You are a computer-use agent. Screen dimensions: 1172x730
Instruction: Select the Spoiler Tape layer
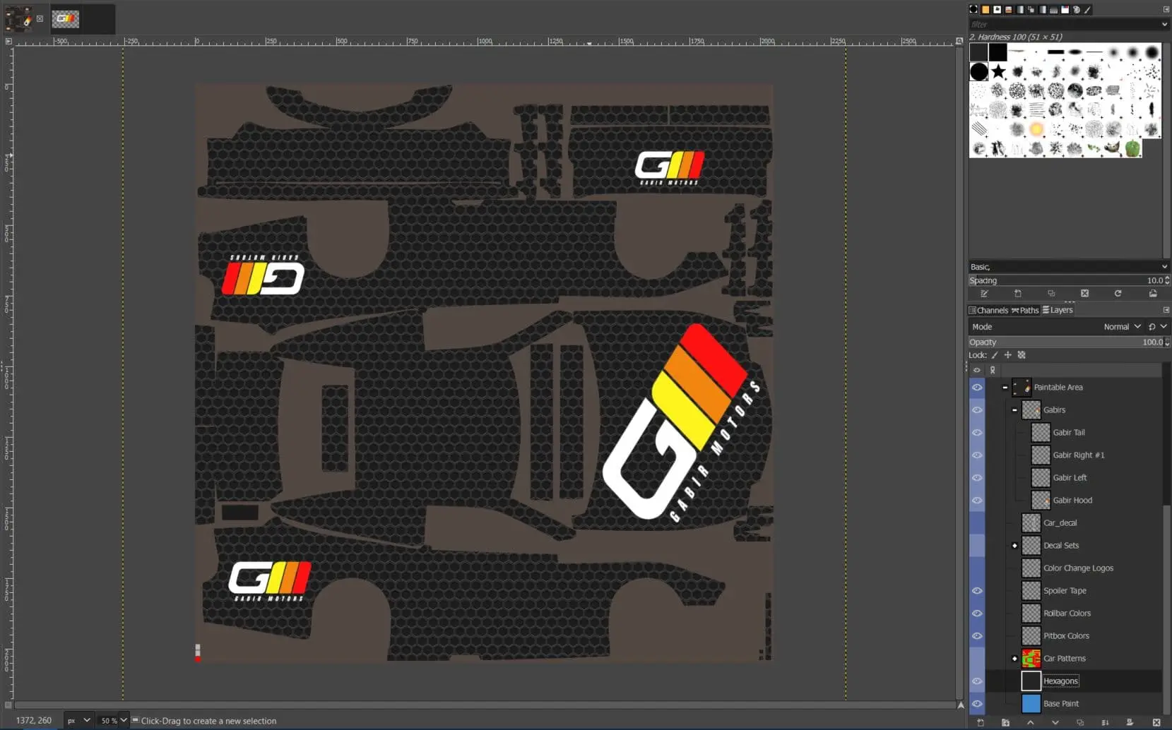1065,591
